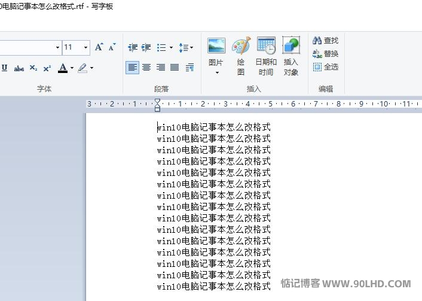The image size is (422, 301).
Task: Click the font size field showing 11
Action: click(72, 47)
